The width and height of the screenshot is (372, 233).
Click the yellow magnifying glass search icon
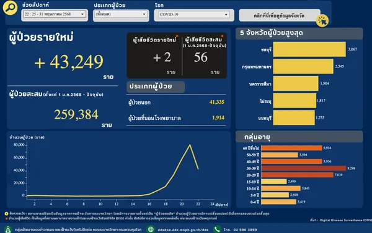click(x=10, y=7)
